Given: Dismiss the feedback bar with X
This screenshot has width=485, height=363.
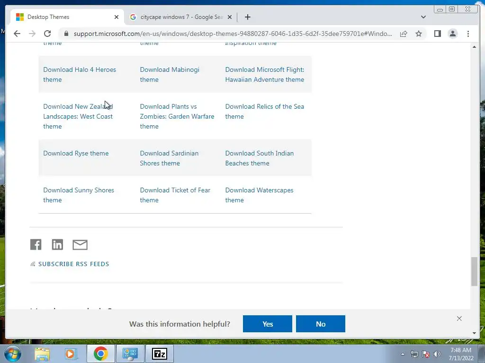Looking at the screenshot, I should [459, 319].
